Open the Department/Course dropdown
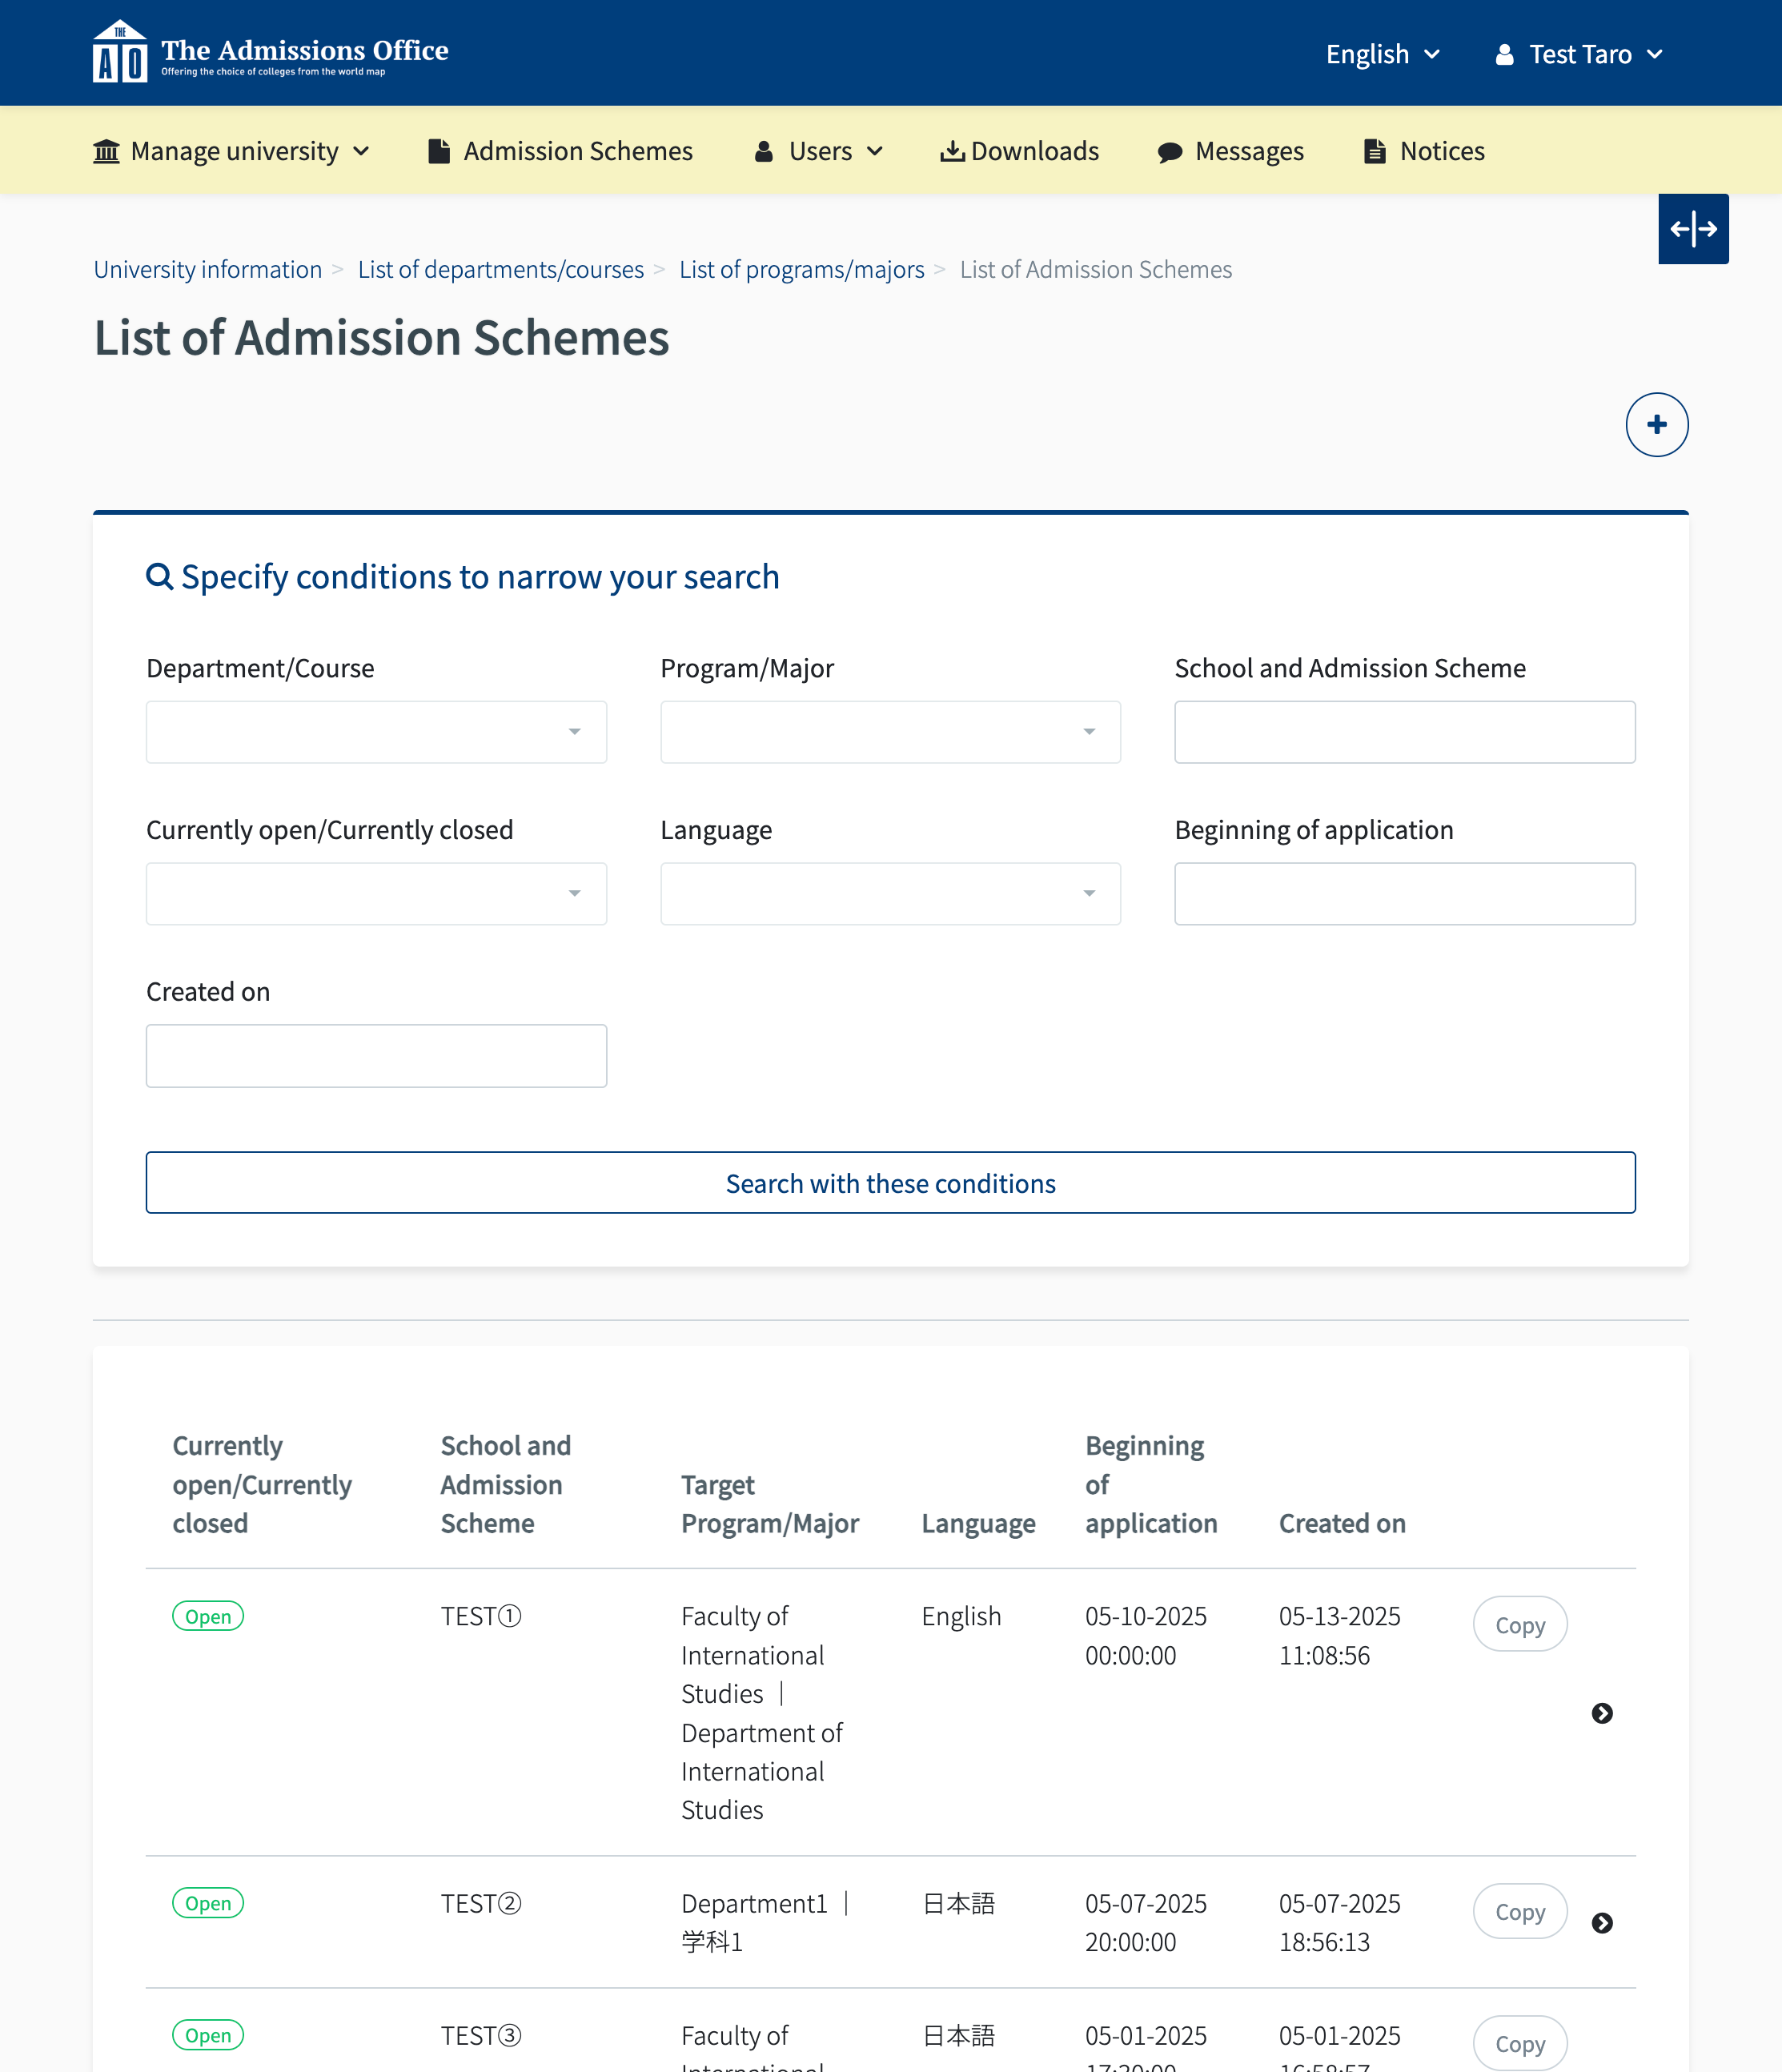1782x2072 pixels. (x=376, y=732)
